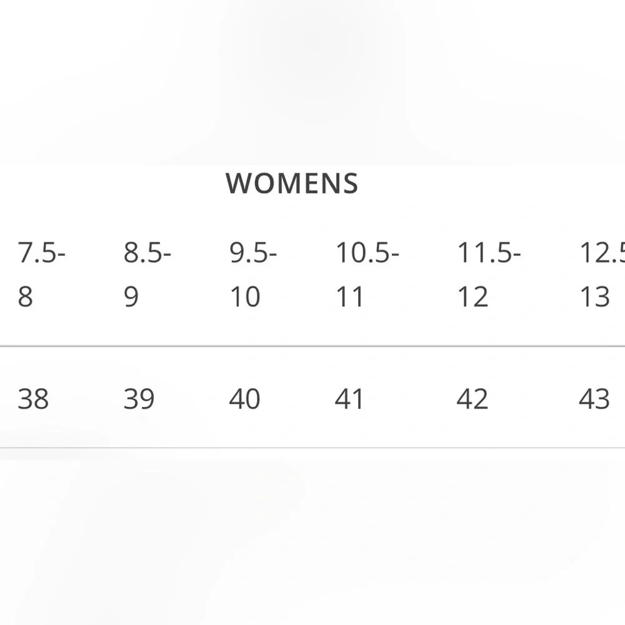
Task: Click the number 13 in last column
Action: coord(595,296)
